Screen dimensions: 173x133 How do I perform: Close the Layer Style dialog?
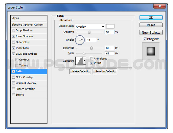point(159,6)
